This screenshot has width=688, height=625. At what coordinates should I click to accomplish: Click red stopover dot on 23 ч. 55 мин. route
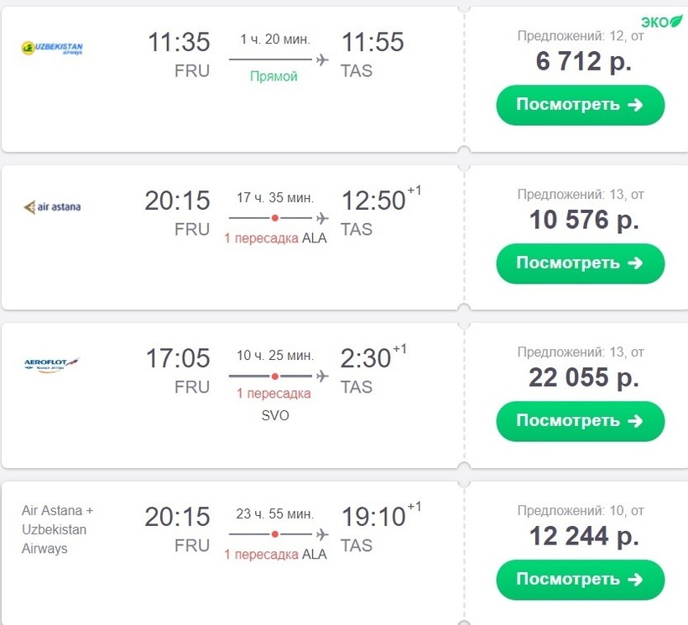pyautogui.click(x=275, y=534)
